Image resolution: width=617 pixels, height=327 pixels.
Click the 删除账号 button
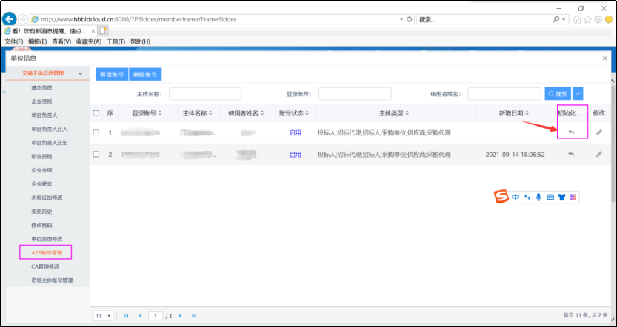(145, 74)
